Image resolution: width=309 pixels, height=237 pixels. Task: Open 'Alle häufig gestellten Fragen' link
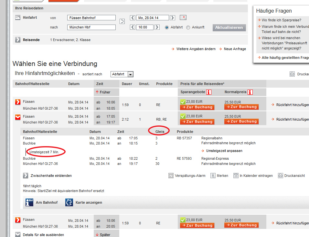[x=285, y=58]
